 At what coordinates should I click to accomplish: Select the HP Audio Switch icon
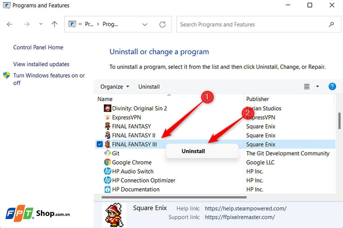click(108, 171)
